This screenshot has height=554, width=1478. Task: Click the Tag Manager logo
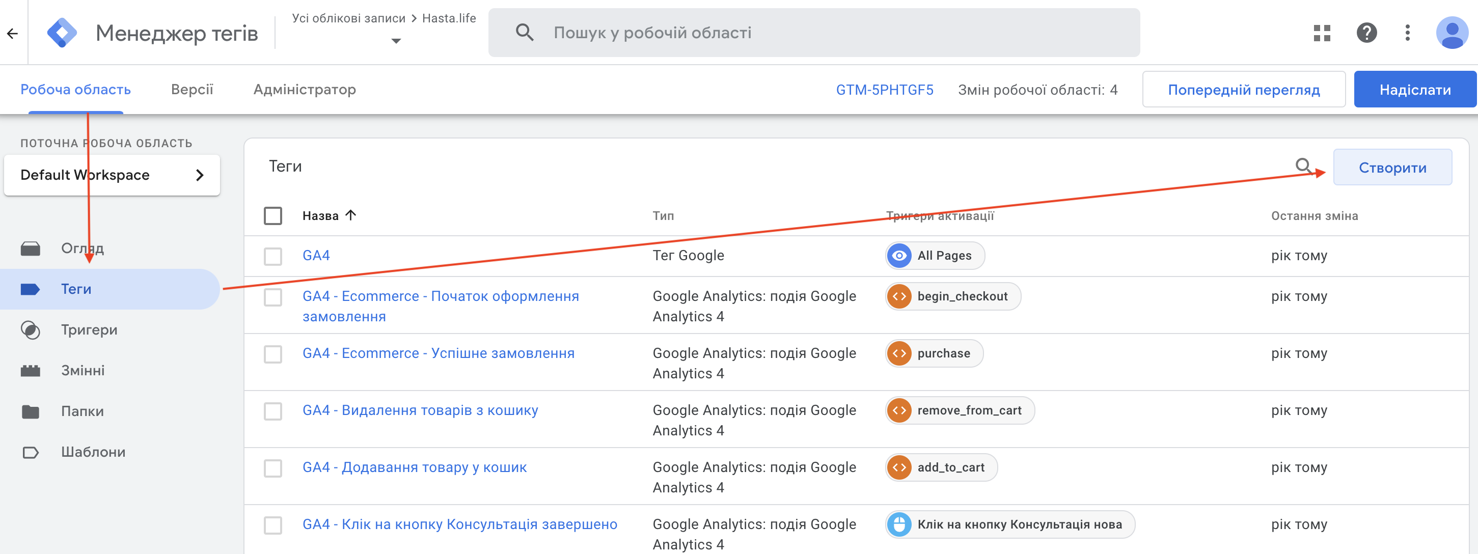point(62,33)
